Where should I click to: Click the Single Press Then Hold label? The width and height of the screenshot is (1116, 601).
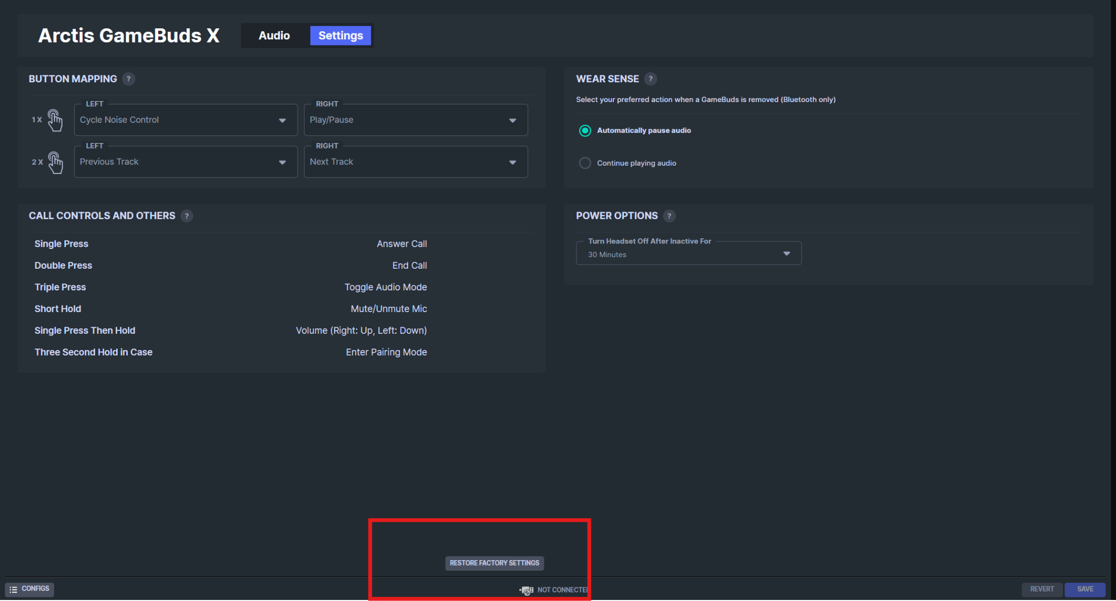pyautogui.click(x=85, y=331)
